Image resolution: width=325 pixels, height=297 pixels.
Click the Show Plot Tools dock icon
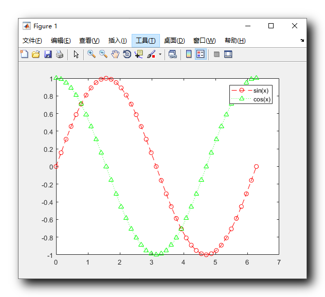(x=228, y=55)
